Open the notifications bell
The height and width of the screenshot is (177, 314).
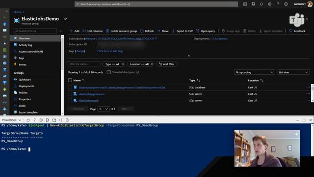(x=262, y=4)
